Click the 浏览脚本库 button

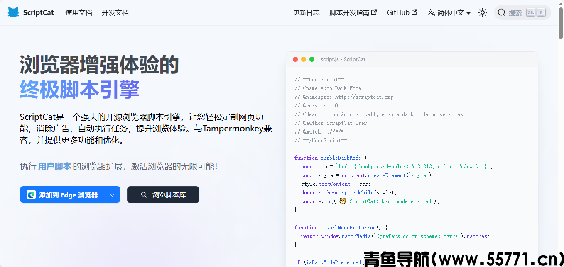click(x=163, y=195)
